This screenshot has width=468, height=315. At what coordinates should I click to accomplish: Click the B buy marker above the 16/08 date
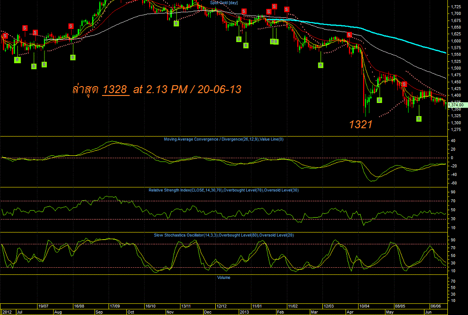tap(73, 57)
